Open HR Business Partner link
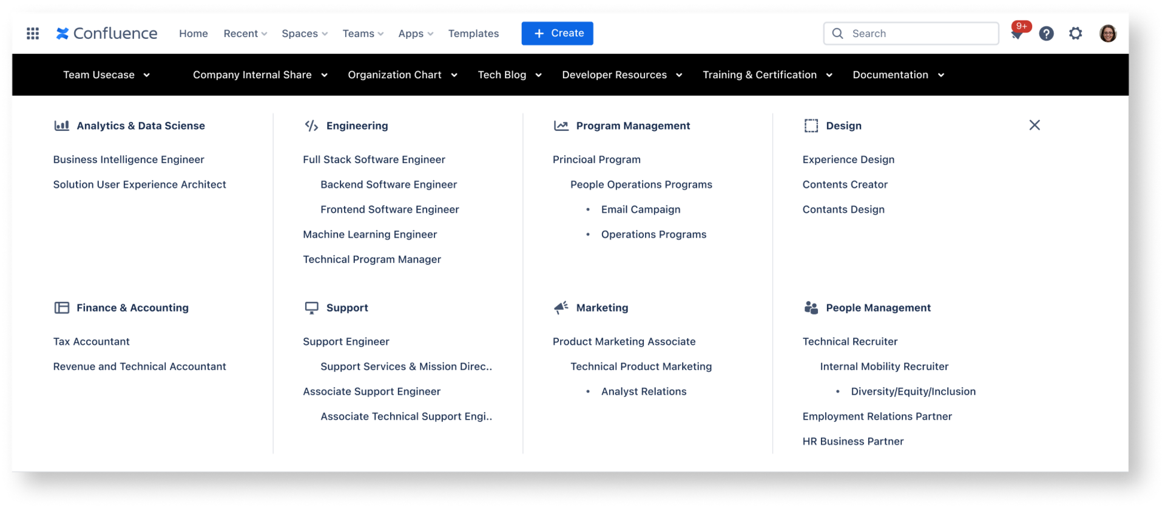1165x508 pixels. tap(853, 441)
